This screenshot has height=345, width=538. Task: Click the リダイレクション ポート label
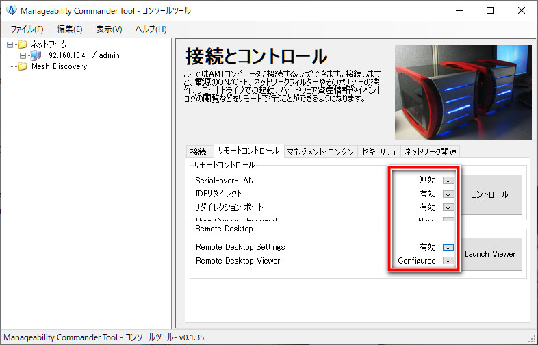[x=229, y=207]
